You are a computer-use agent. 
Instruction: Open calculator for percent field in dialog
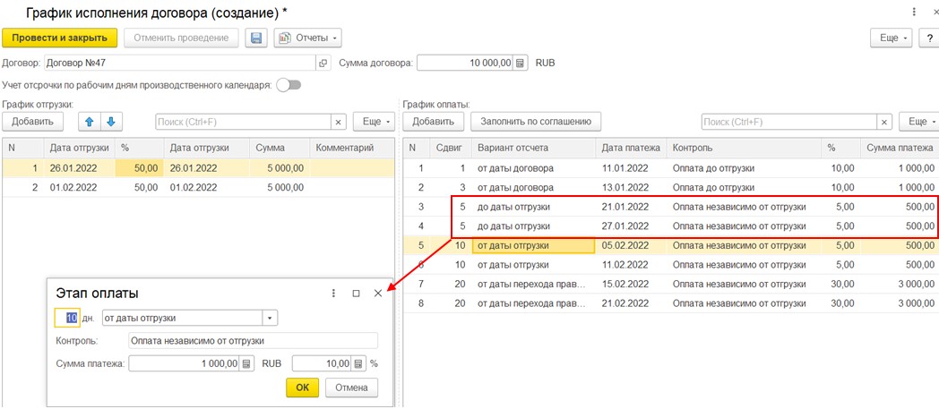pos(358,363)
